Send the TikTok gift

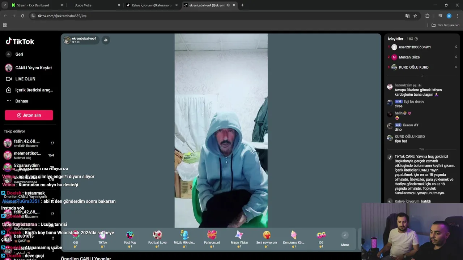tap(103, 239)
